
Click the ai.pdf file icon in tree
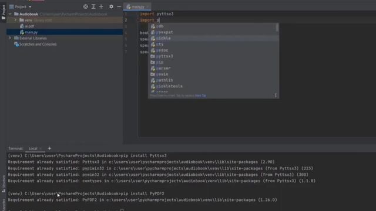click(22, 26)
